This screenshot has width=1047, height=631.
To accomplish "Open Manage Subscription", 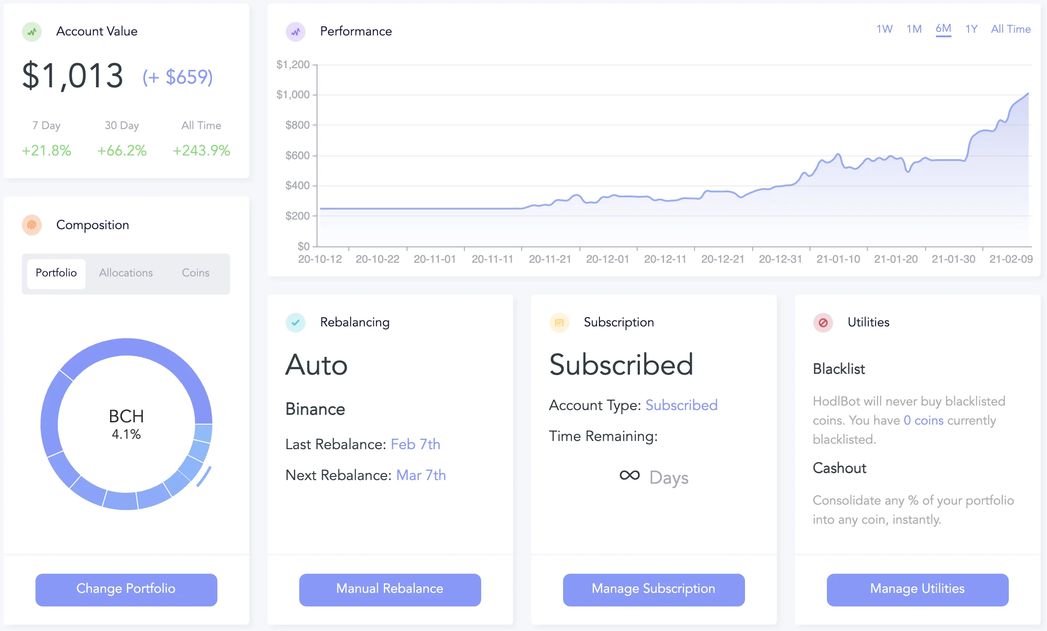I will (x=654, y=590).
